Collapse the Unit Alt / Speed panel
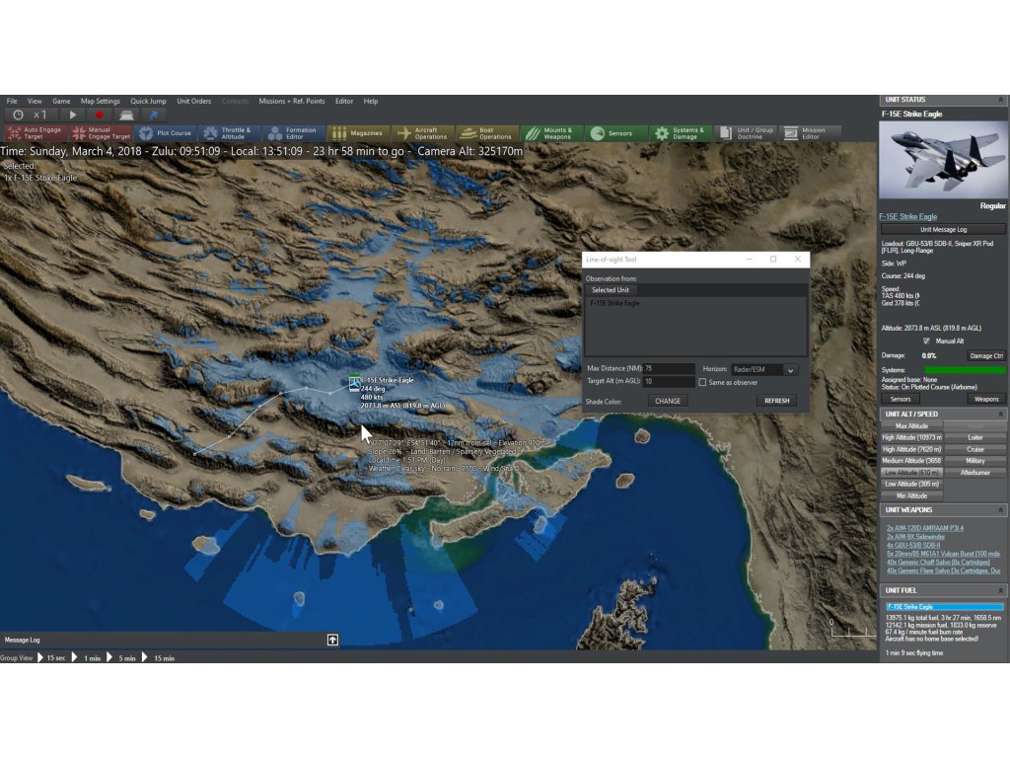The height and width of the screenshot is (758, 1010). pos(1001,414)
